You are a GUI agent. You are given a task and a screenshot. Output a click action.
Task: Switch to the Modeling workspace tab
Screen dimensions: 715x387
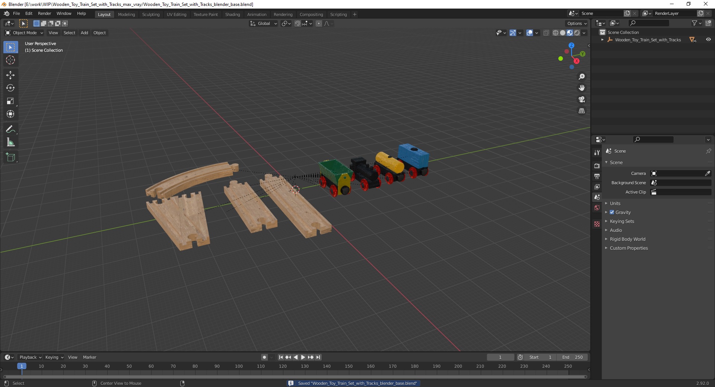click(x=126, y=15)
